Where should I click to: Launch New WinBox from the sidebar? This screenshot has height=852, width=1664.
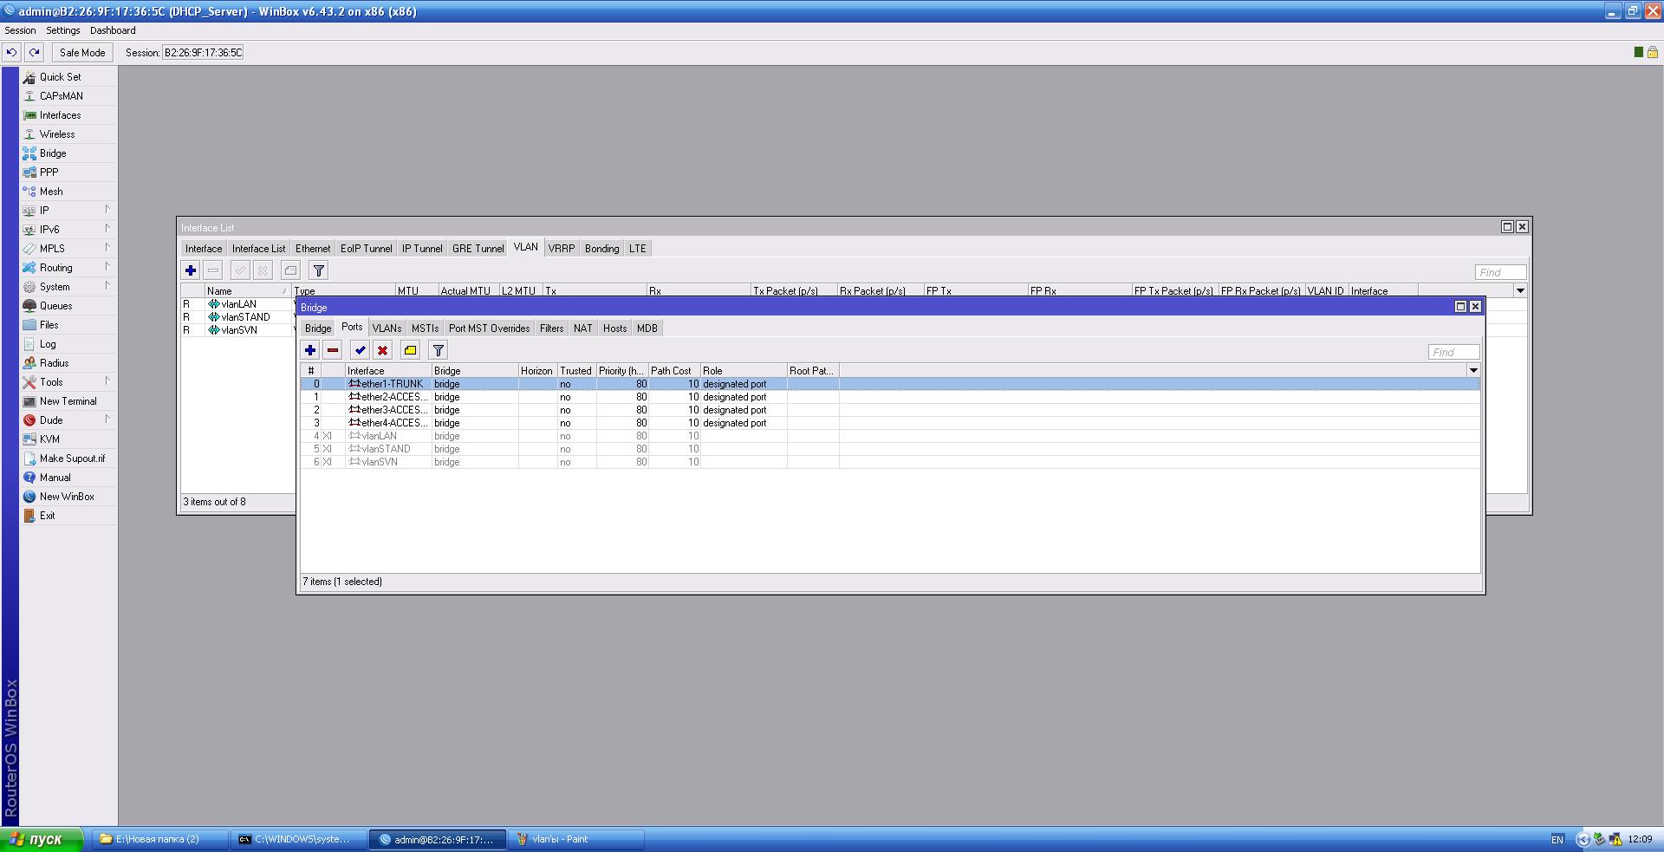click(x=67, y=497)
